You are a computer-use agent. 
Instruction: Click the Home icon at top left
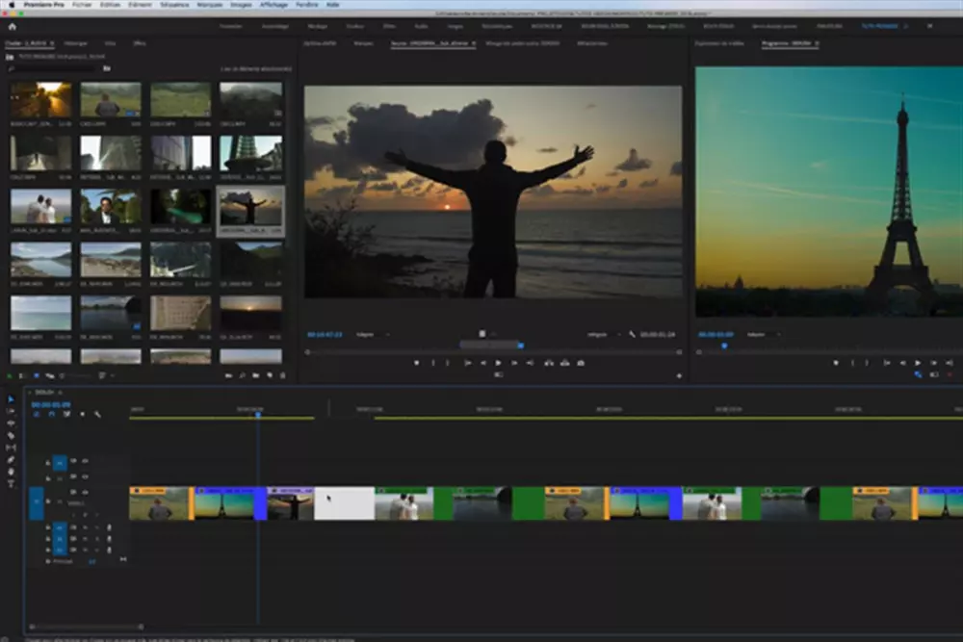point(12,26)
